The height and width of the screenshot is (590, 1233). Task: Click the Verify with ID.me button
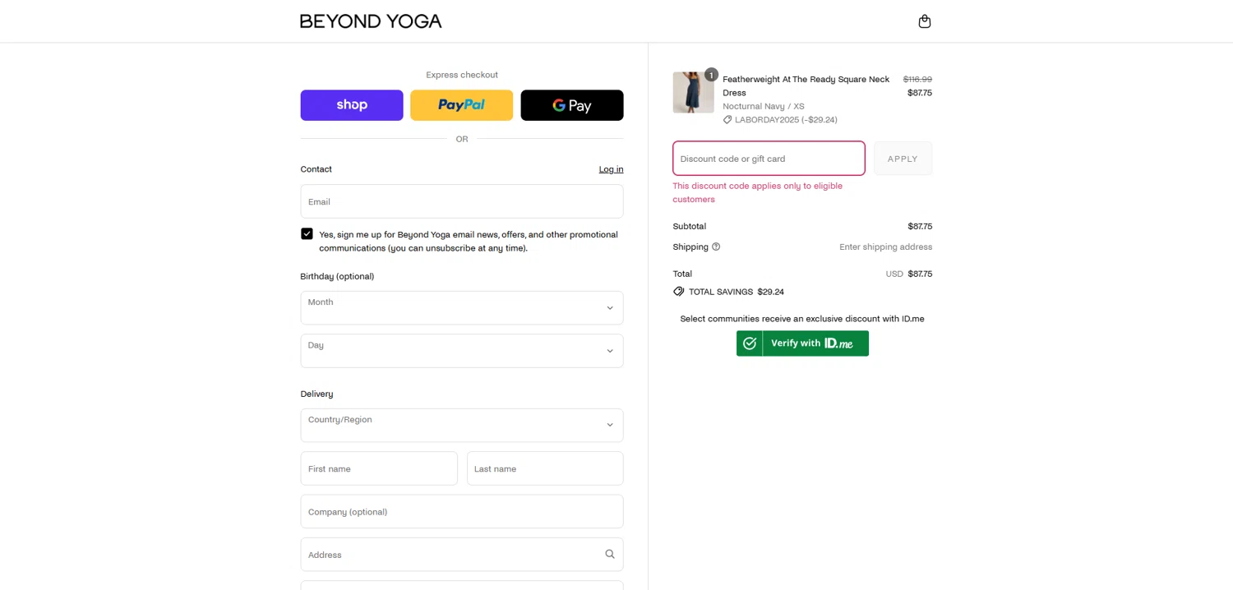pos(802,343)
